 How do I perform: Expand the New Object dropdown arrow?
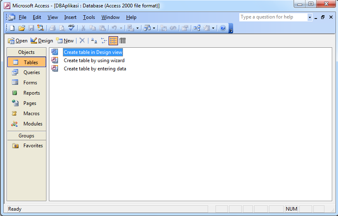click(x=213, y=28)
